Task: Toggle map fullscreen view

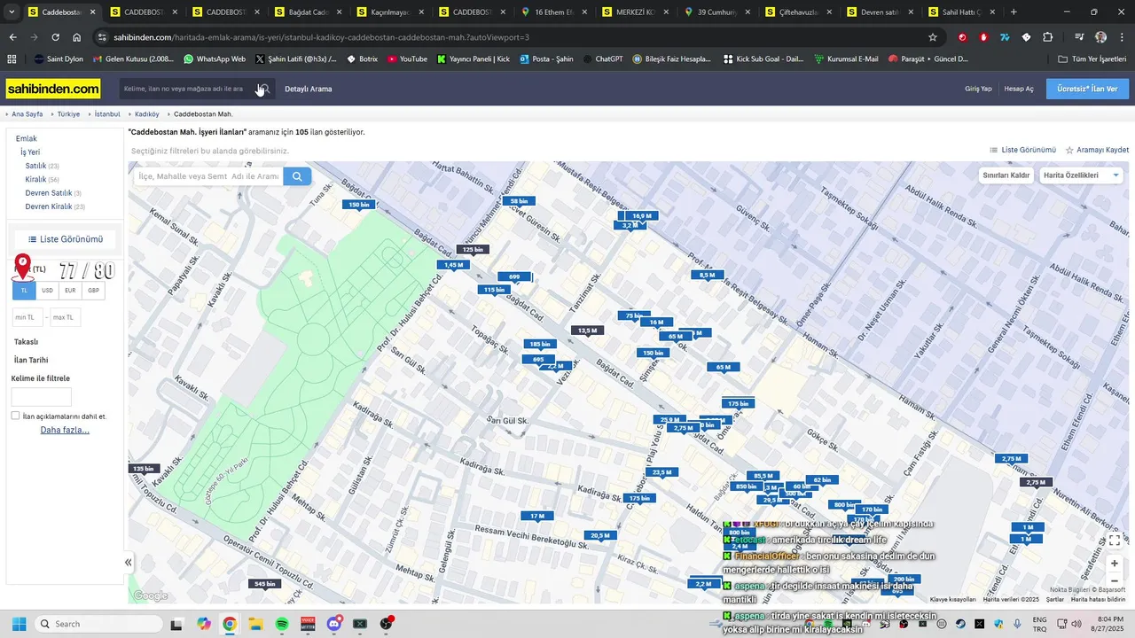Action: (1115, 540)
